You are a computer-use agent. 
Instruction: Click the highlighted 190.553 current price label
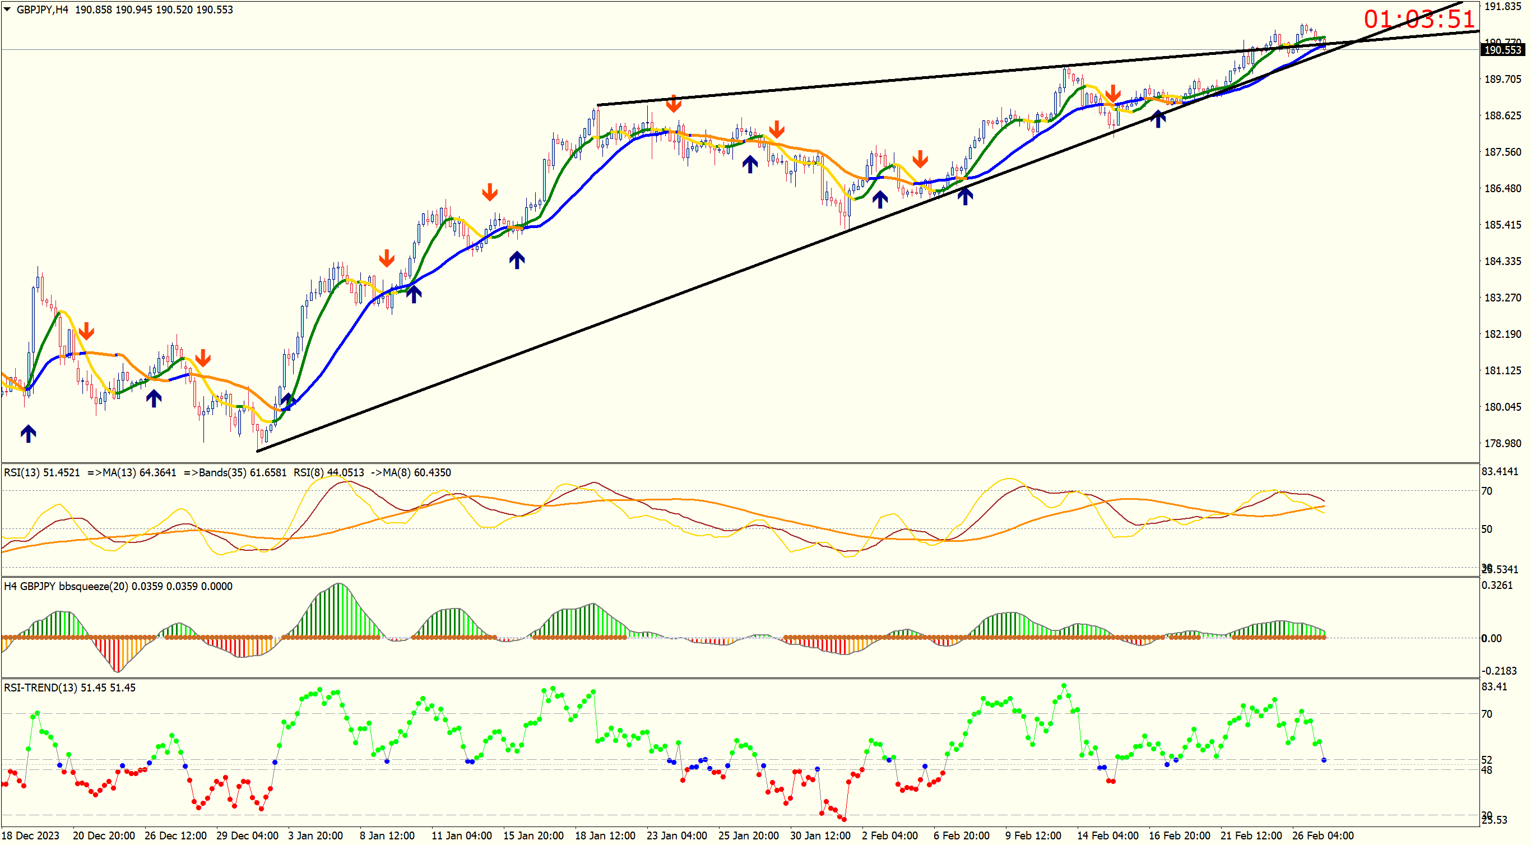(x=1502, y=50)
